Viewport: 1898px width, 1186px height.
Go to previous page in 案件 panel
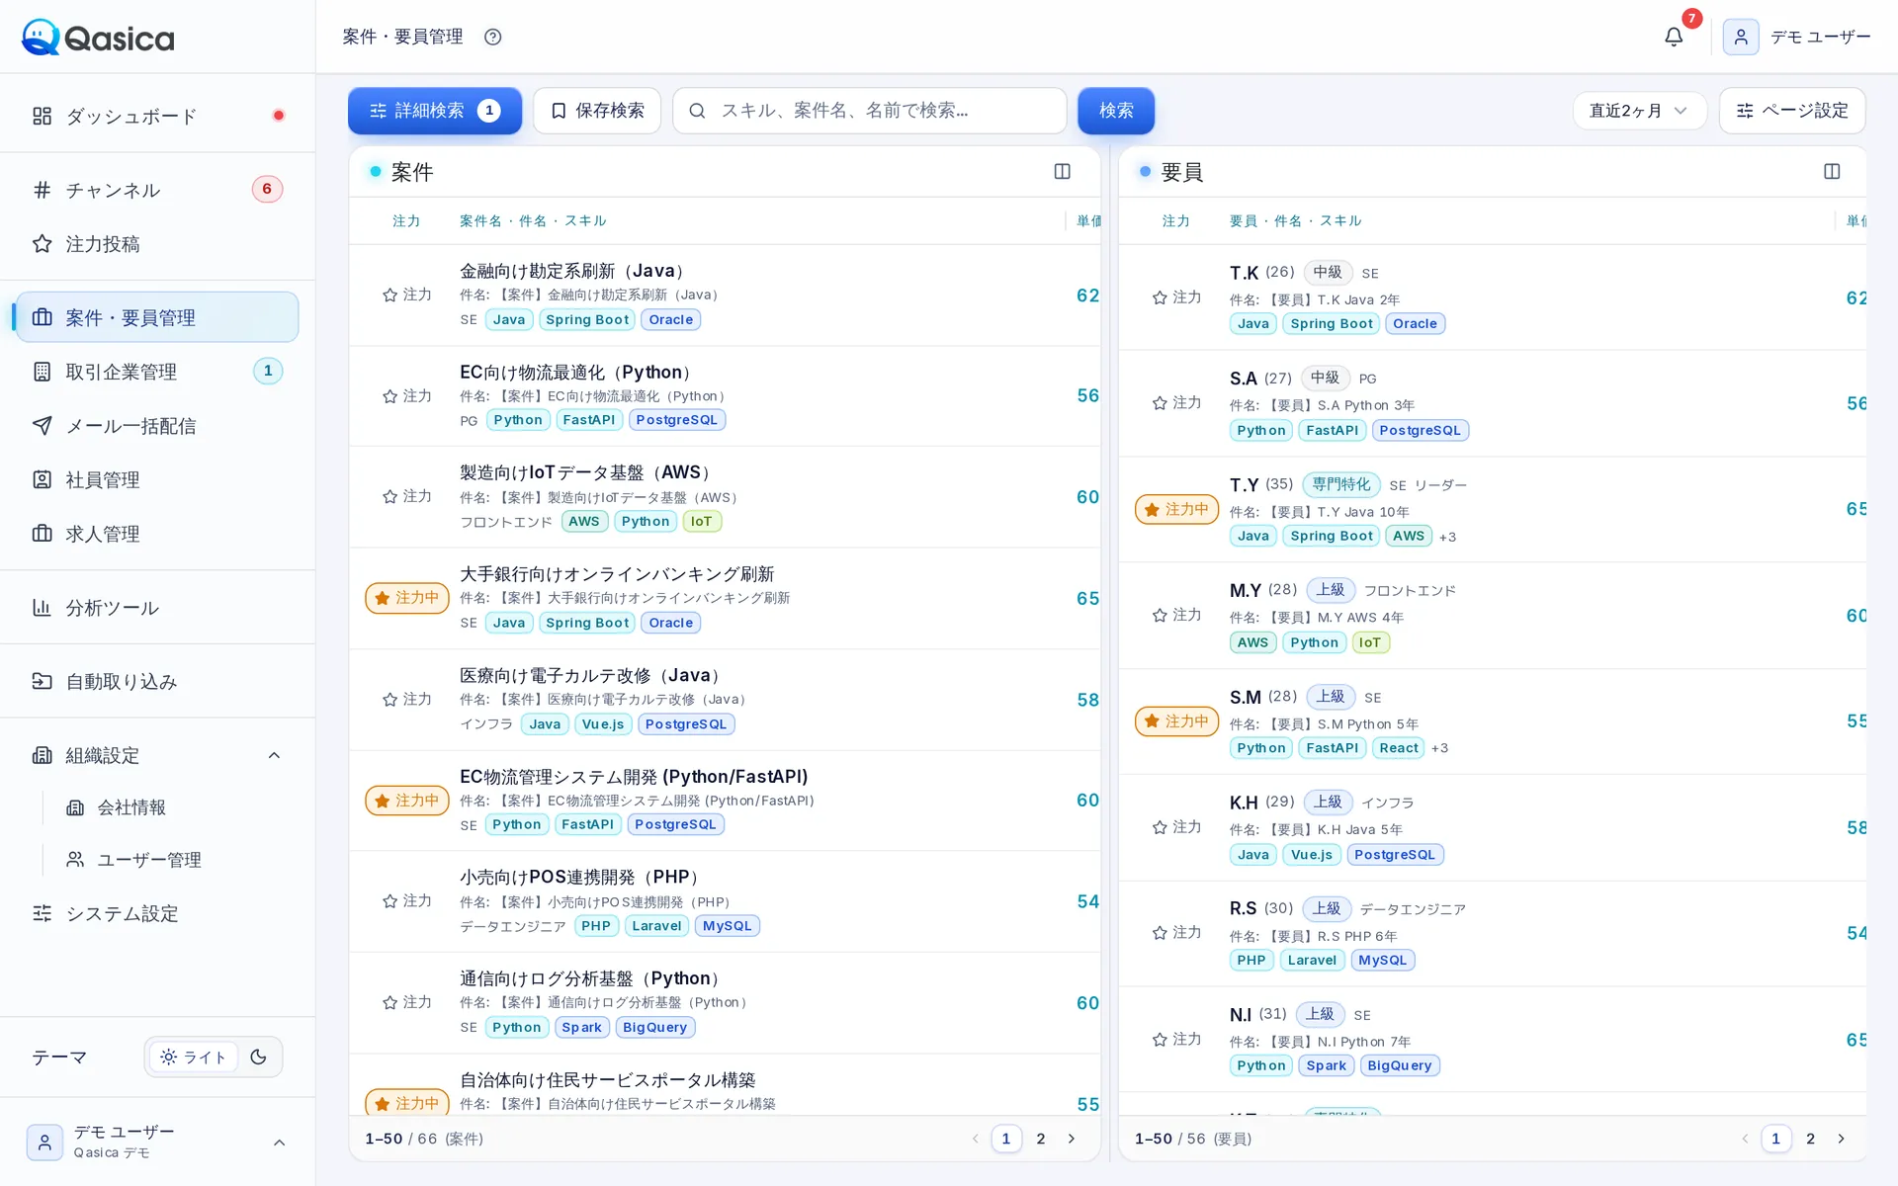976,1139
